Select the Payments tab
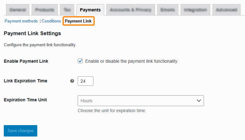The width and height of the screenshot is (245, 140). pos(90,10)
